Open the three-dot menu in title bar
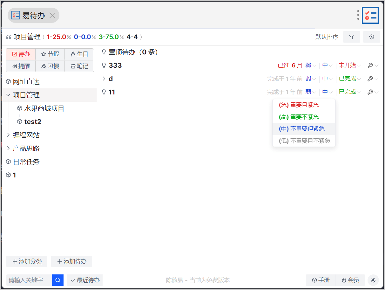Viewport: 385px width, 290px height. (358, 15)
